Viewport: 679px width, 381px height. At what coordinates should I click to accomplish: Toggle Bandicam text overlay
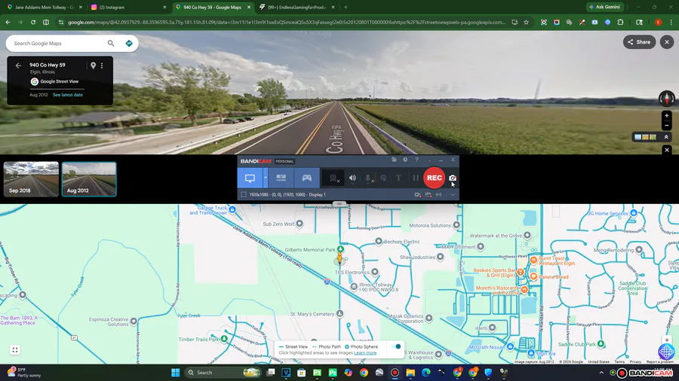click(x=398, y=178)
